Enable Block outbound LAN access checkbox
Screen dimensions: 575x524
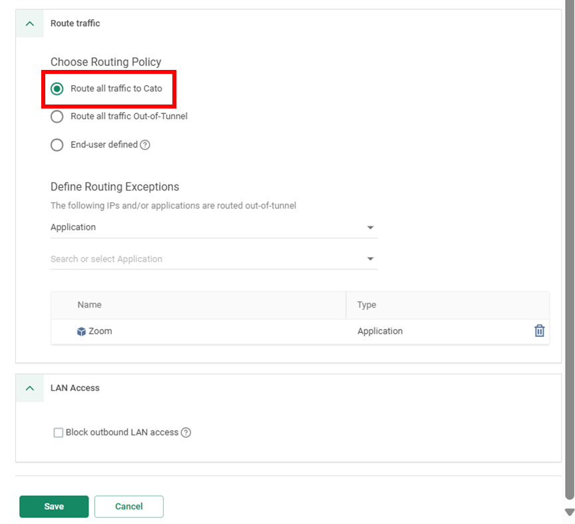pos(59,433)
